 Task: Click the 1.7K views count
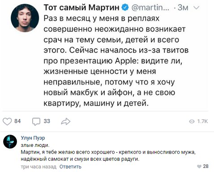coord(202,121)
